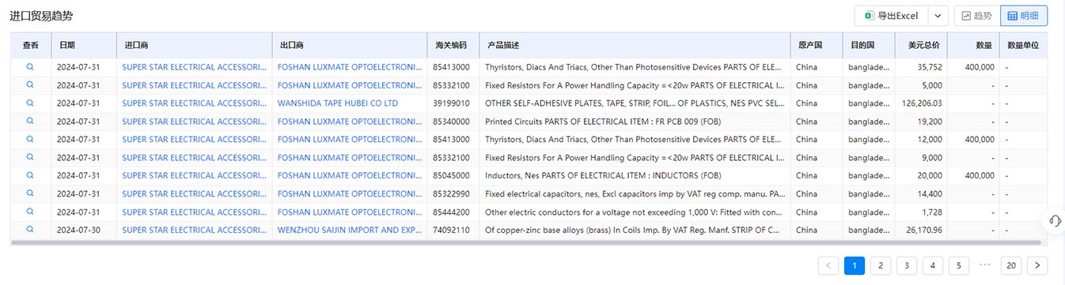The width and height of the screenshot is (1065, 285).
Task: Click the 进口贸易趋势 section title
Action: [41, 16]
